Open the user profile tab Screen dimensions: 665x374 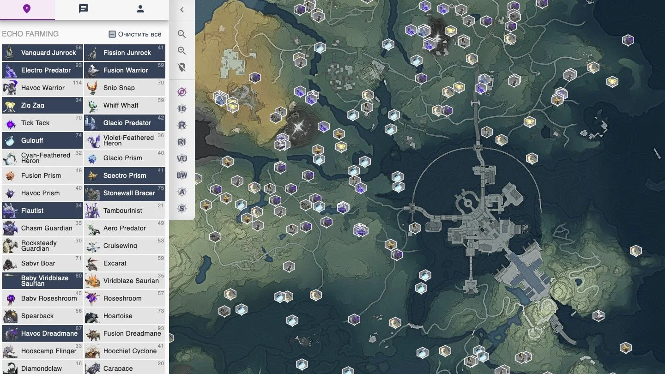(x=140, y=9)
